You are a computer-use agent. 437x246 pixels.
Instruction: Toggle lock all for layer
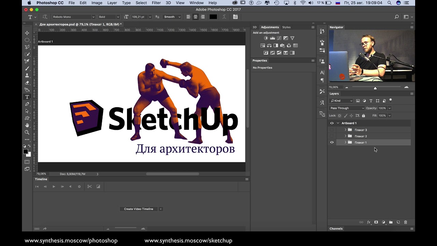point(363,115)
